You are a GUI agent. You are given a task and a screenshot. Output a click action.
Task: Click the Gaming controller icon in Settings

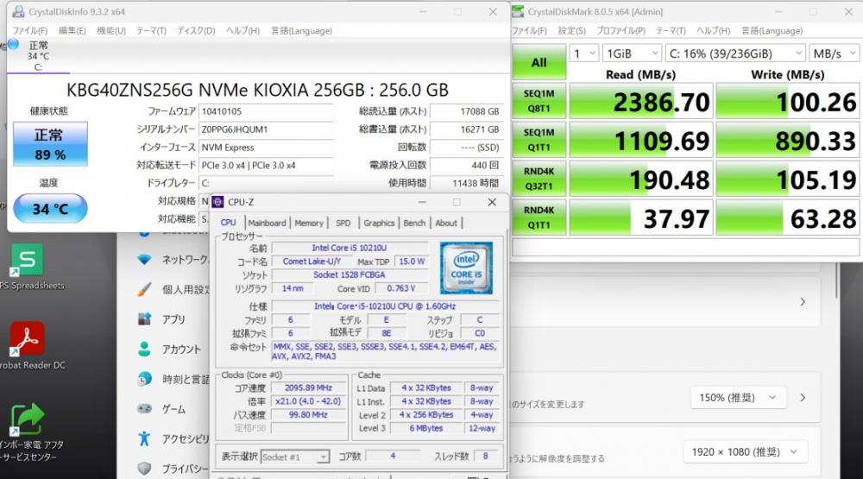(144, 408)
